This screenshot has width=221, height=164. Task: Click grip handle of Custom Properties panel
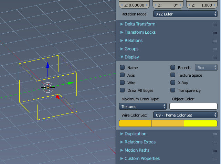pos(215,159)
